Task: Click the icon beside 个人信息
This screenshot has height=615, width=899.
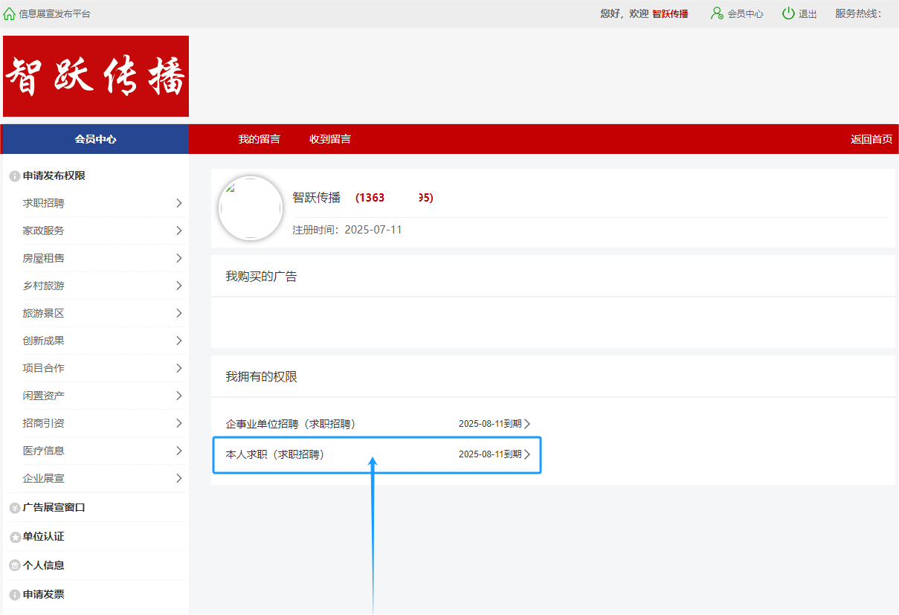Action: pyautogui.click(x=14, y=566)
